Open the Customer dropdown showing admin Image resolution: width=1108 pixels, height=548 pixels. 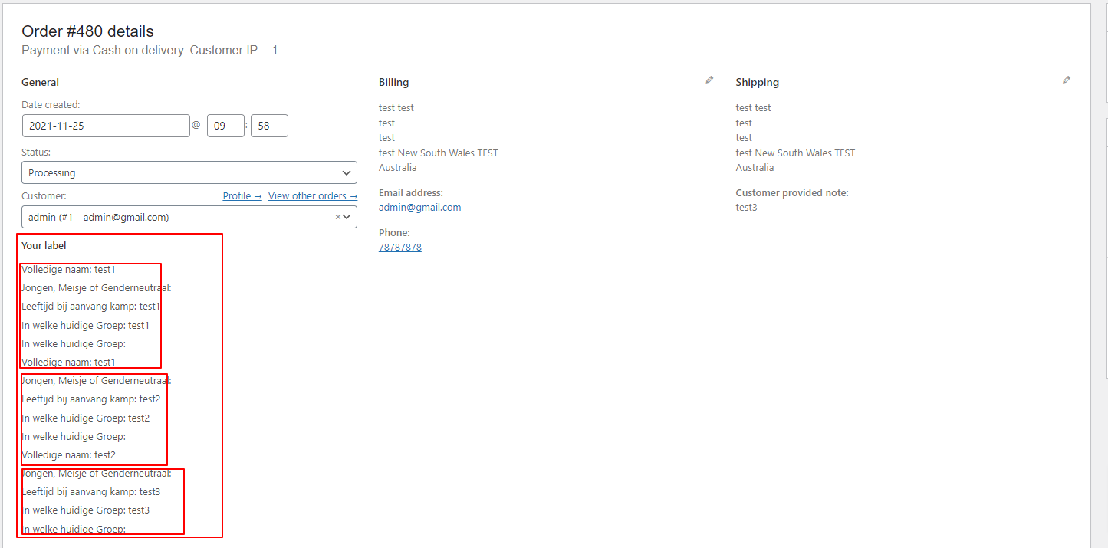(x=189, y=218)
